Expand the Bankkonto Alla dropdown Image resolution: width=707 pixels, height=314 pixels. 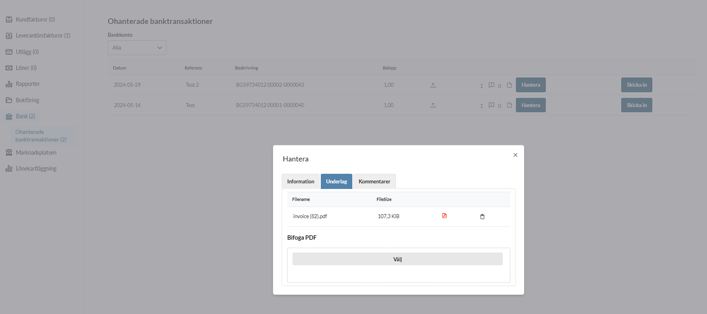tap(137, 48)
